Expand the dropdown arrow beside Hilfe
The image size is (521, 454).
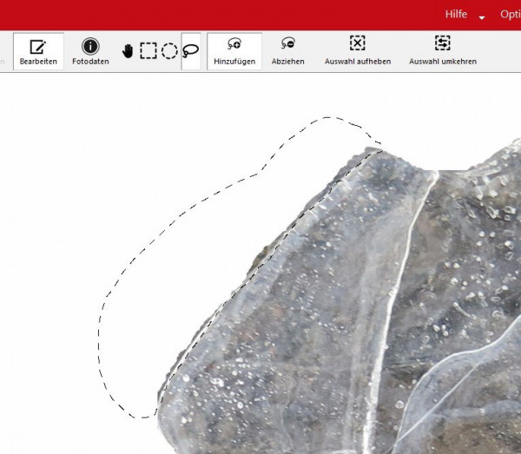(482, 16)
